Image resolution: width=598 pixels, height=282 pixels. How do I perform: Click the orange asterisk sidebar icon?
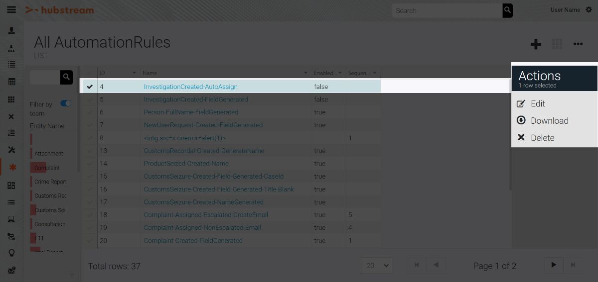point(12,168)
